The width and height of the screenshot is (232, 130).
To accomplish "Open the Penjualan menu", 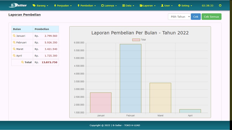I will pyautogui.click(x=63, y=6).
